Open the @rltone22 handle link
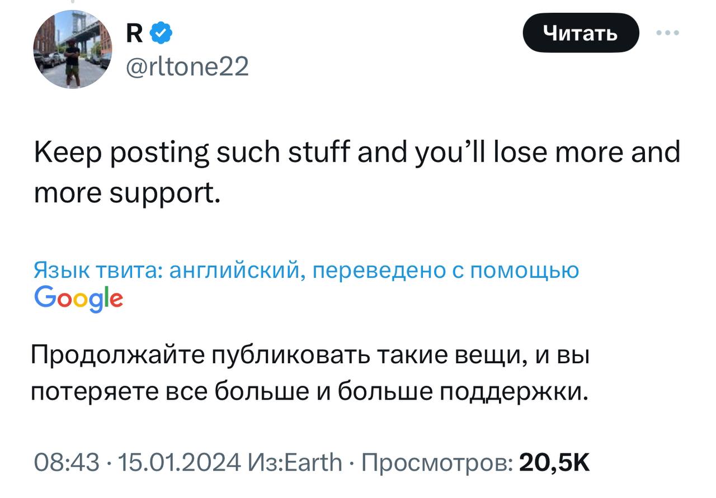 (188, 68)
